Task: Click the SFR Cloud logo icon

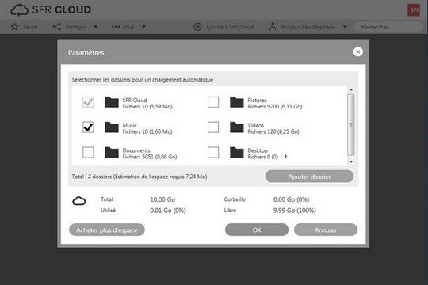Action: [19, 10]
